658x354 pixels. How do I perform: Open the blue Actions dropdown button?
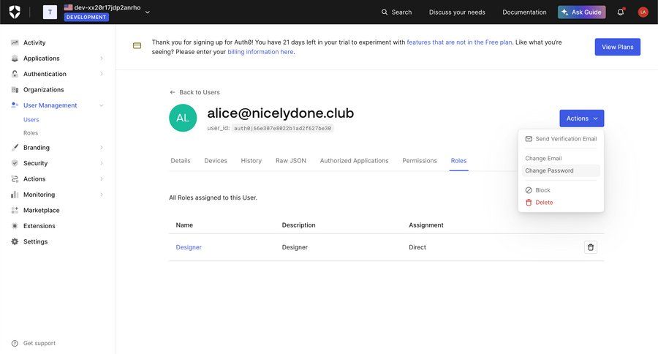[x=582, y=118]
